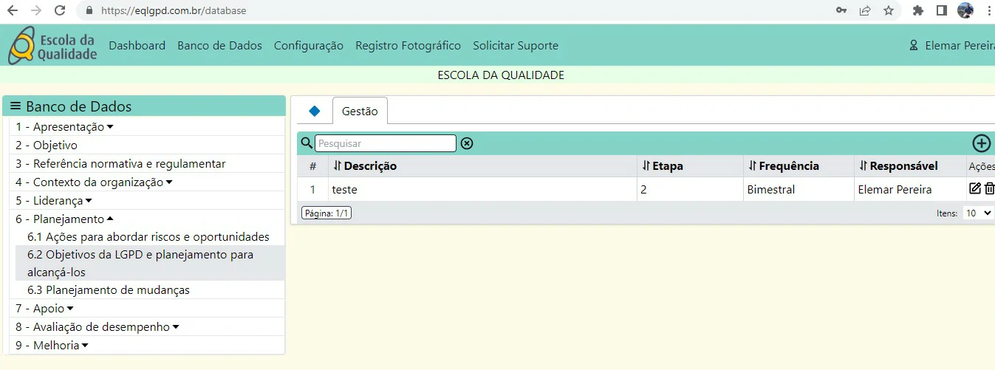Clear the search field with X icon
Screen dimensions: 995x370
(467, 143)
